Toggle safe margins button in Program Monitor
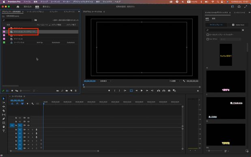Viewport: 251px width, 157px height. pos(131,91)
